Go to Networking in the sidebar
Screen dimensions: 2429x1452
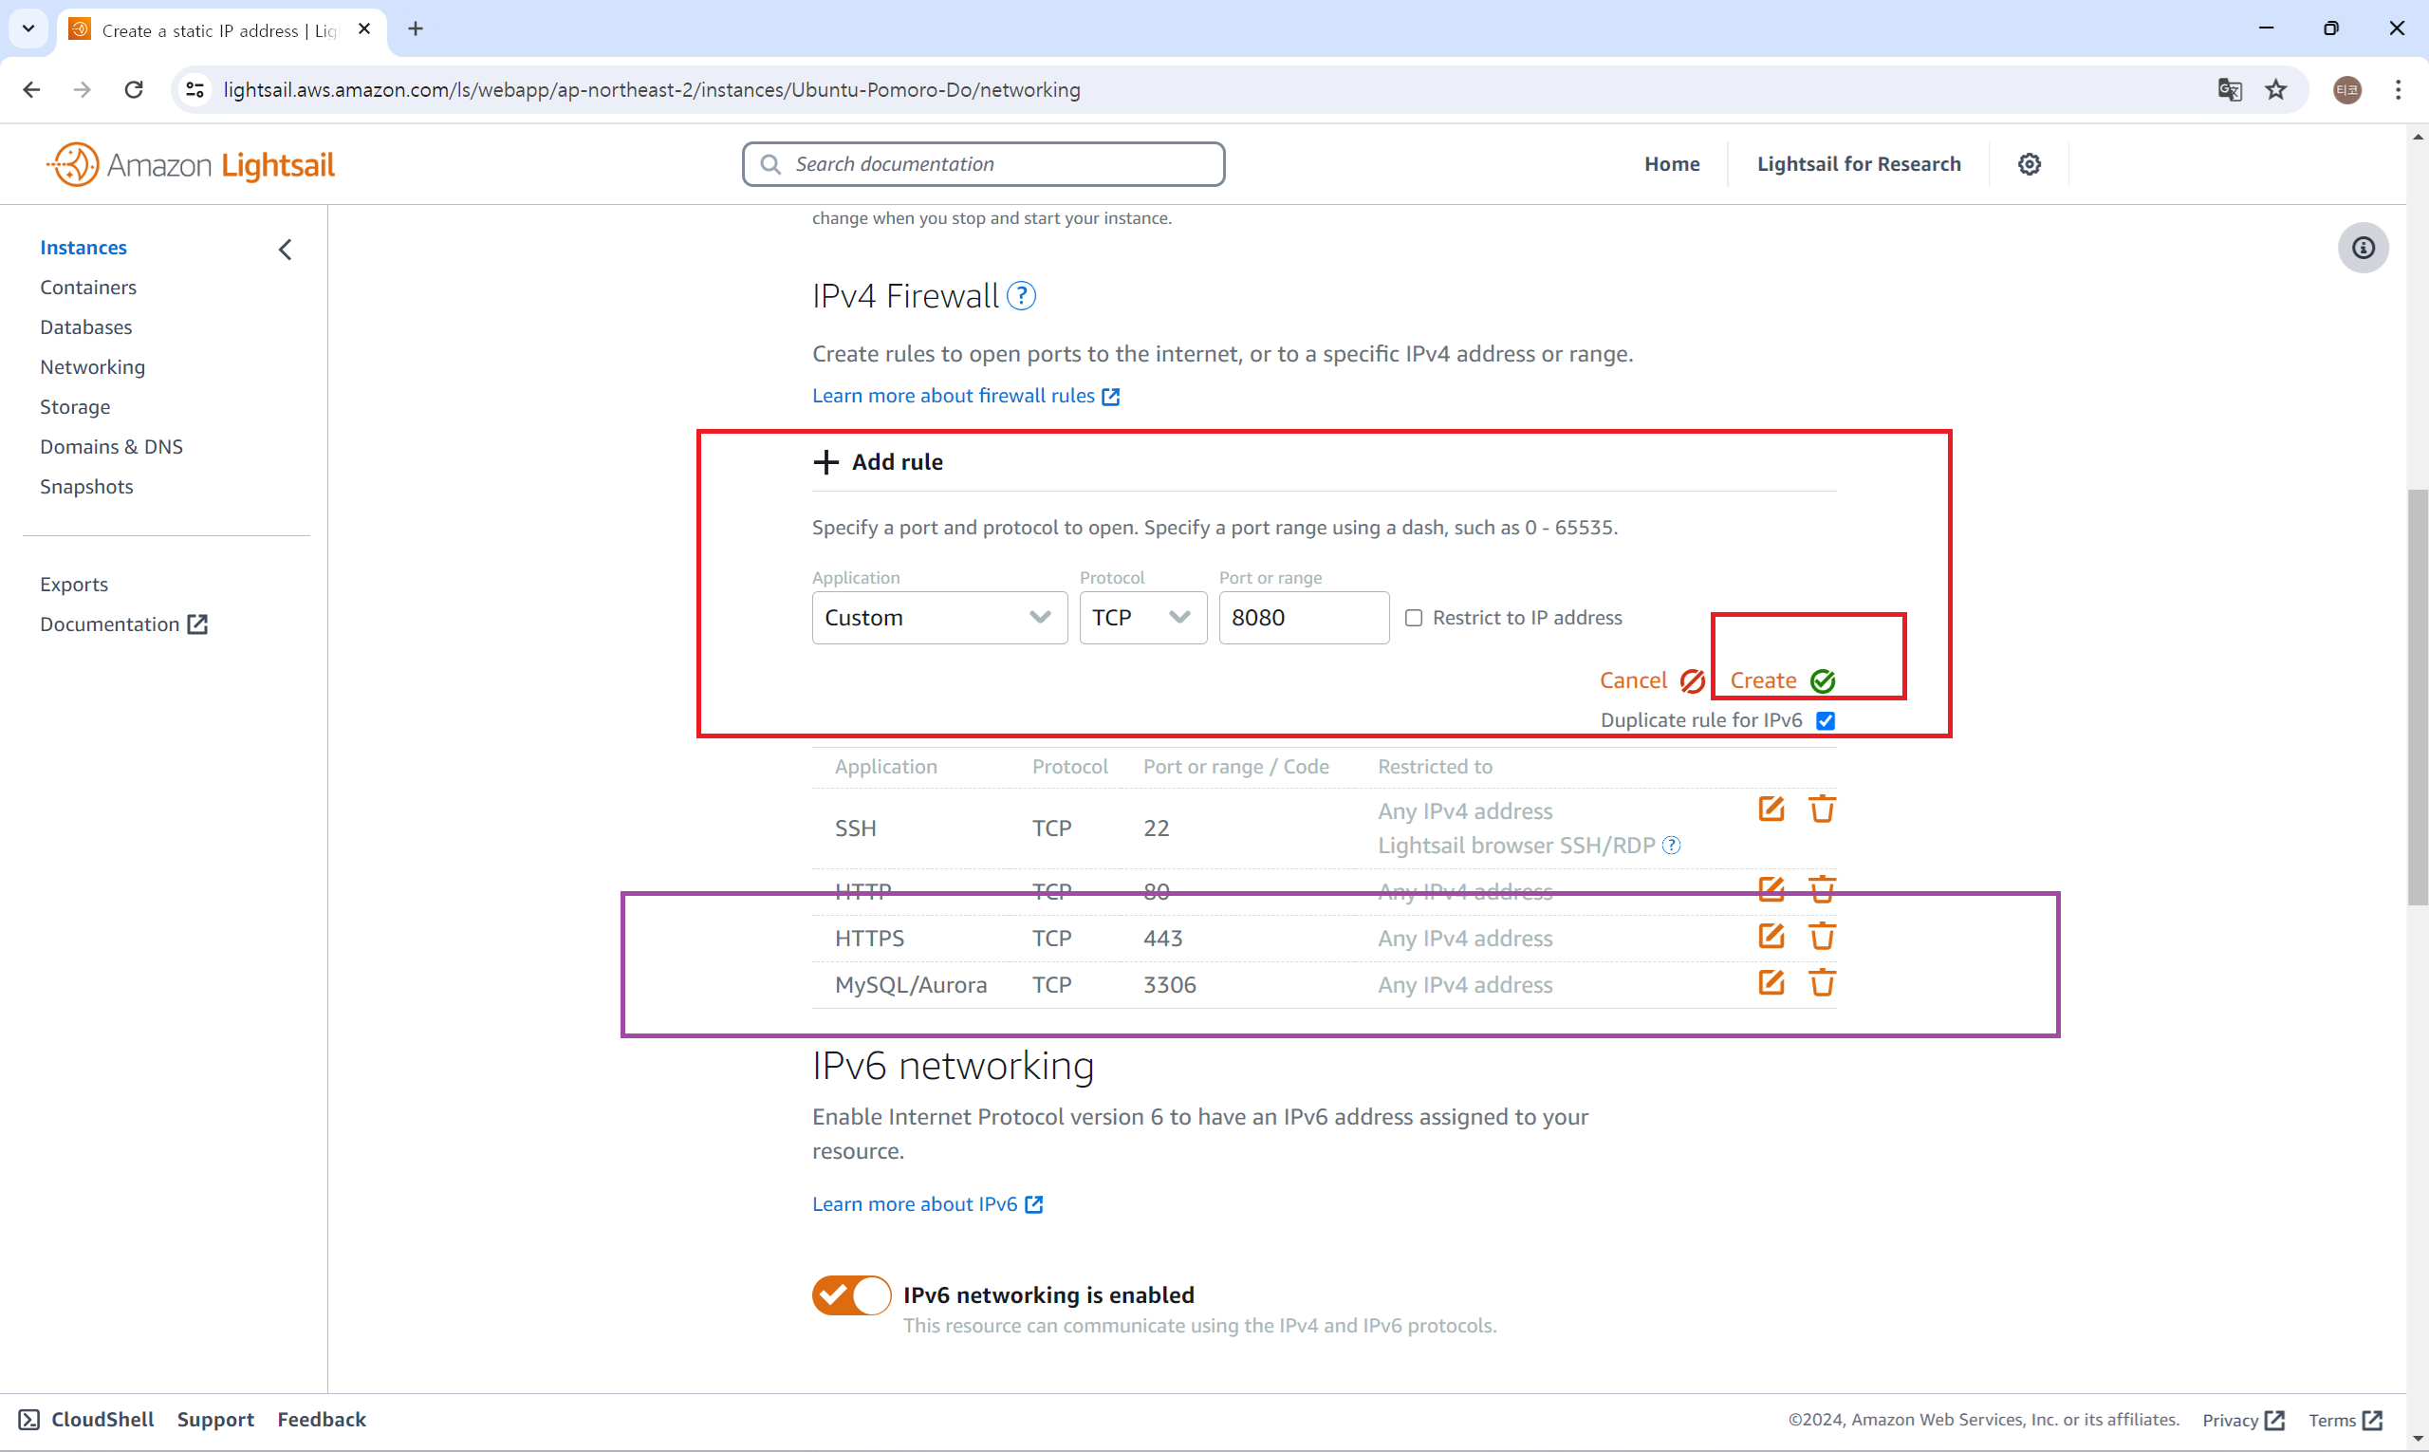tap(92, 367)
